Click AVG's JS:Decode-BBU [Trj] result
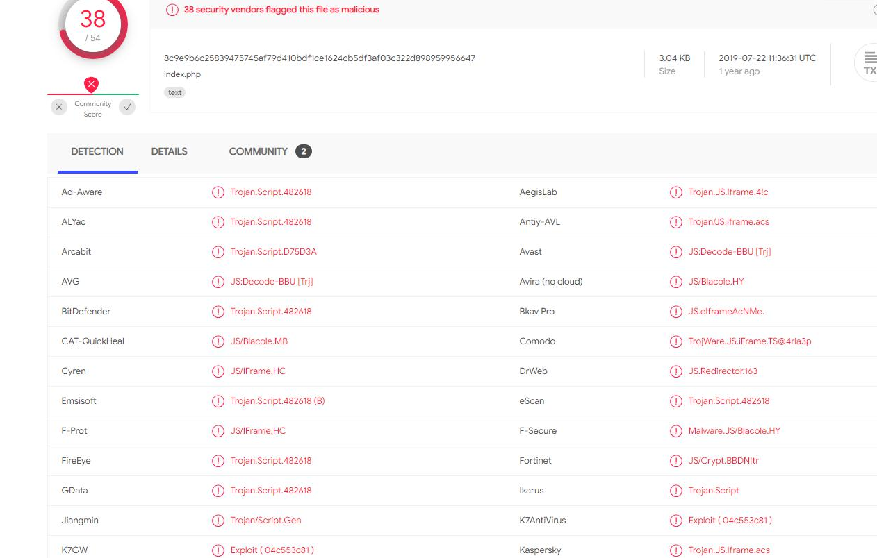This screenshot has height=558, width=877. (272, 282)
